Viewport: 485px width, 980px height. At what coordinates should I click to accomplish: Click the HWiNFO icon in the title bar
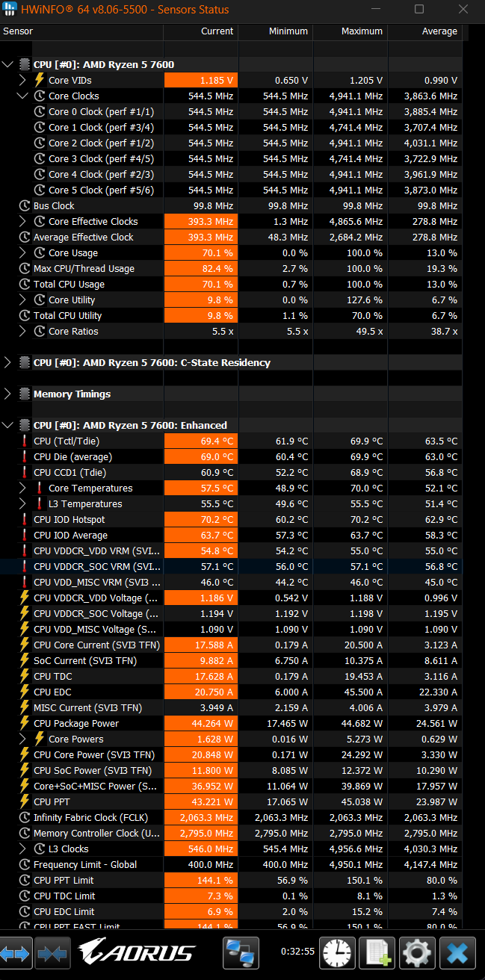pyautogui.click(x=10, y=10)
